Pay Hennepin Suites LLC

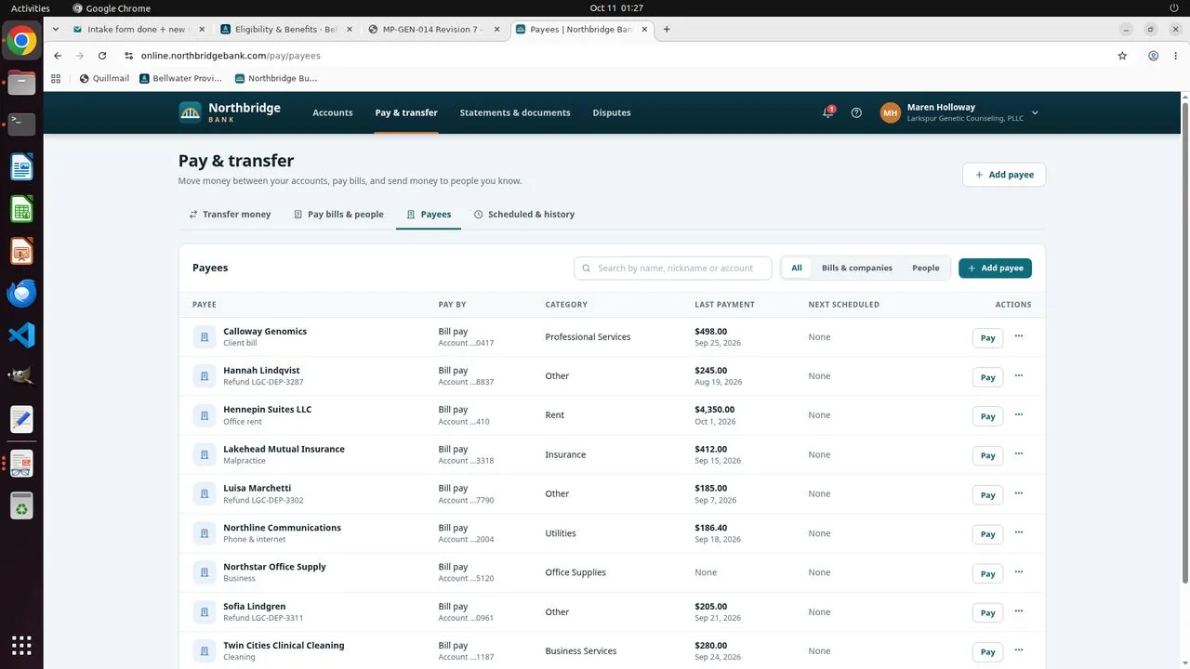987,416
